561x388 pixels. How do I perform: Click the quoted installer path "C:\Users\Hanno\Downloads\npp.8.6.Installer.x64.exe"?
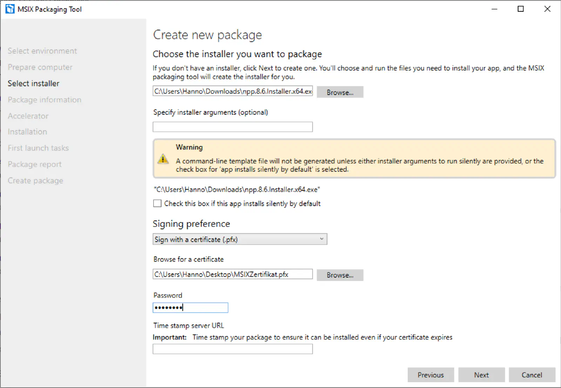coord(237,189)
